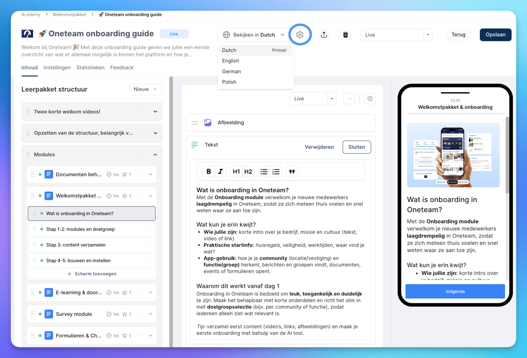This screenshot has height=358, width=527.
Task: Click the Academy breadcrumb link
Action: point(31,15)
